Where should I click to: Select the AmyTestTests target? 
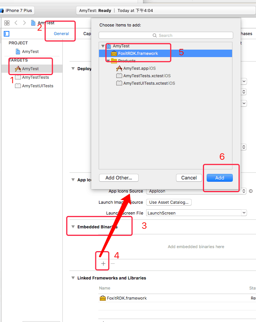32,77
